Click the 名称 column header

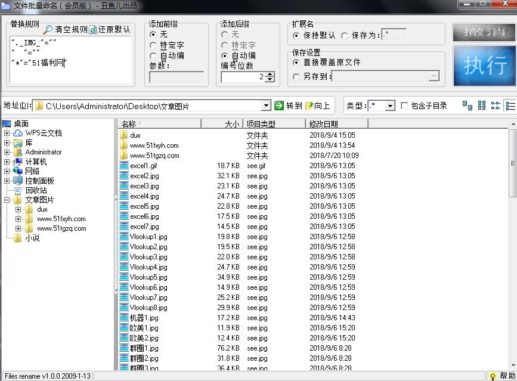click(129, 123)
